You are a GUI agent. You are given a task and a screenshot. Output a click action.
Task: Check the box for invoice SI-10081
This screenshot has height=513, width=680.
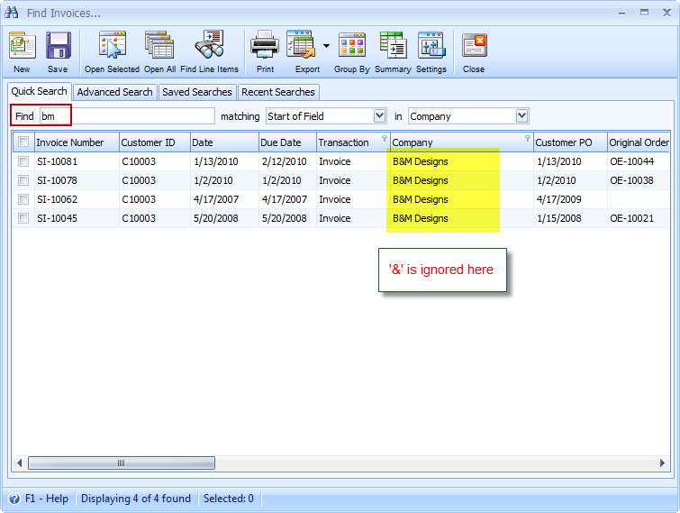23,161
